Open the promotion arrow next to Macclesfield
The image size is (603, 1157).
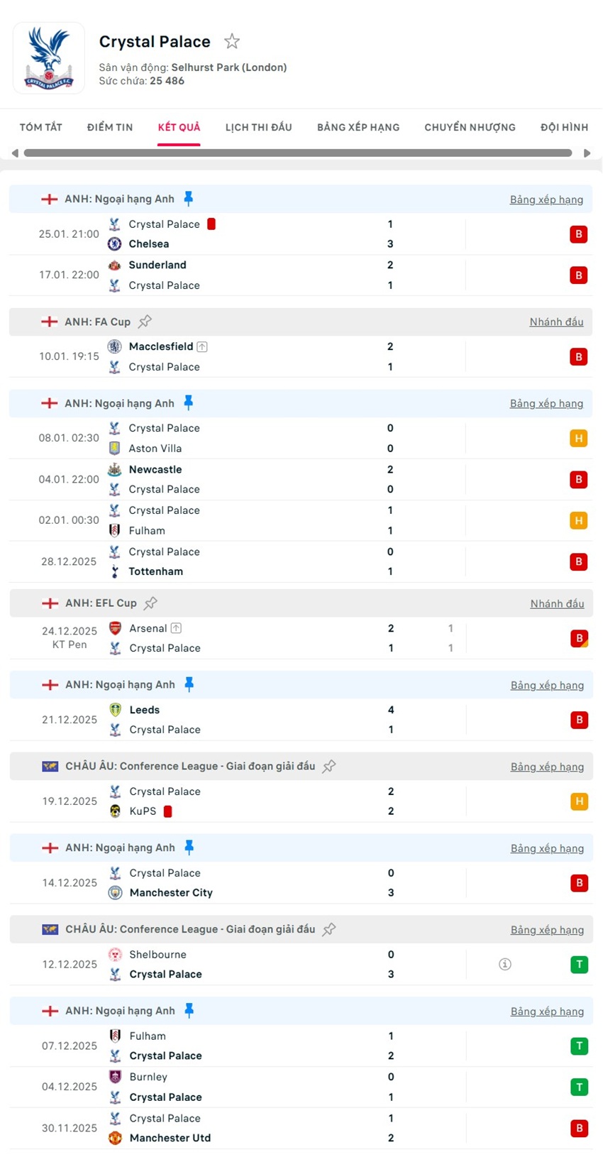point(201,346)
